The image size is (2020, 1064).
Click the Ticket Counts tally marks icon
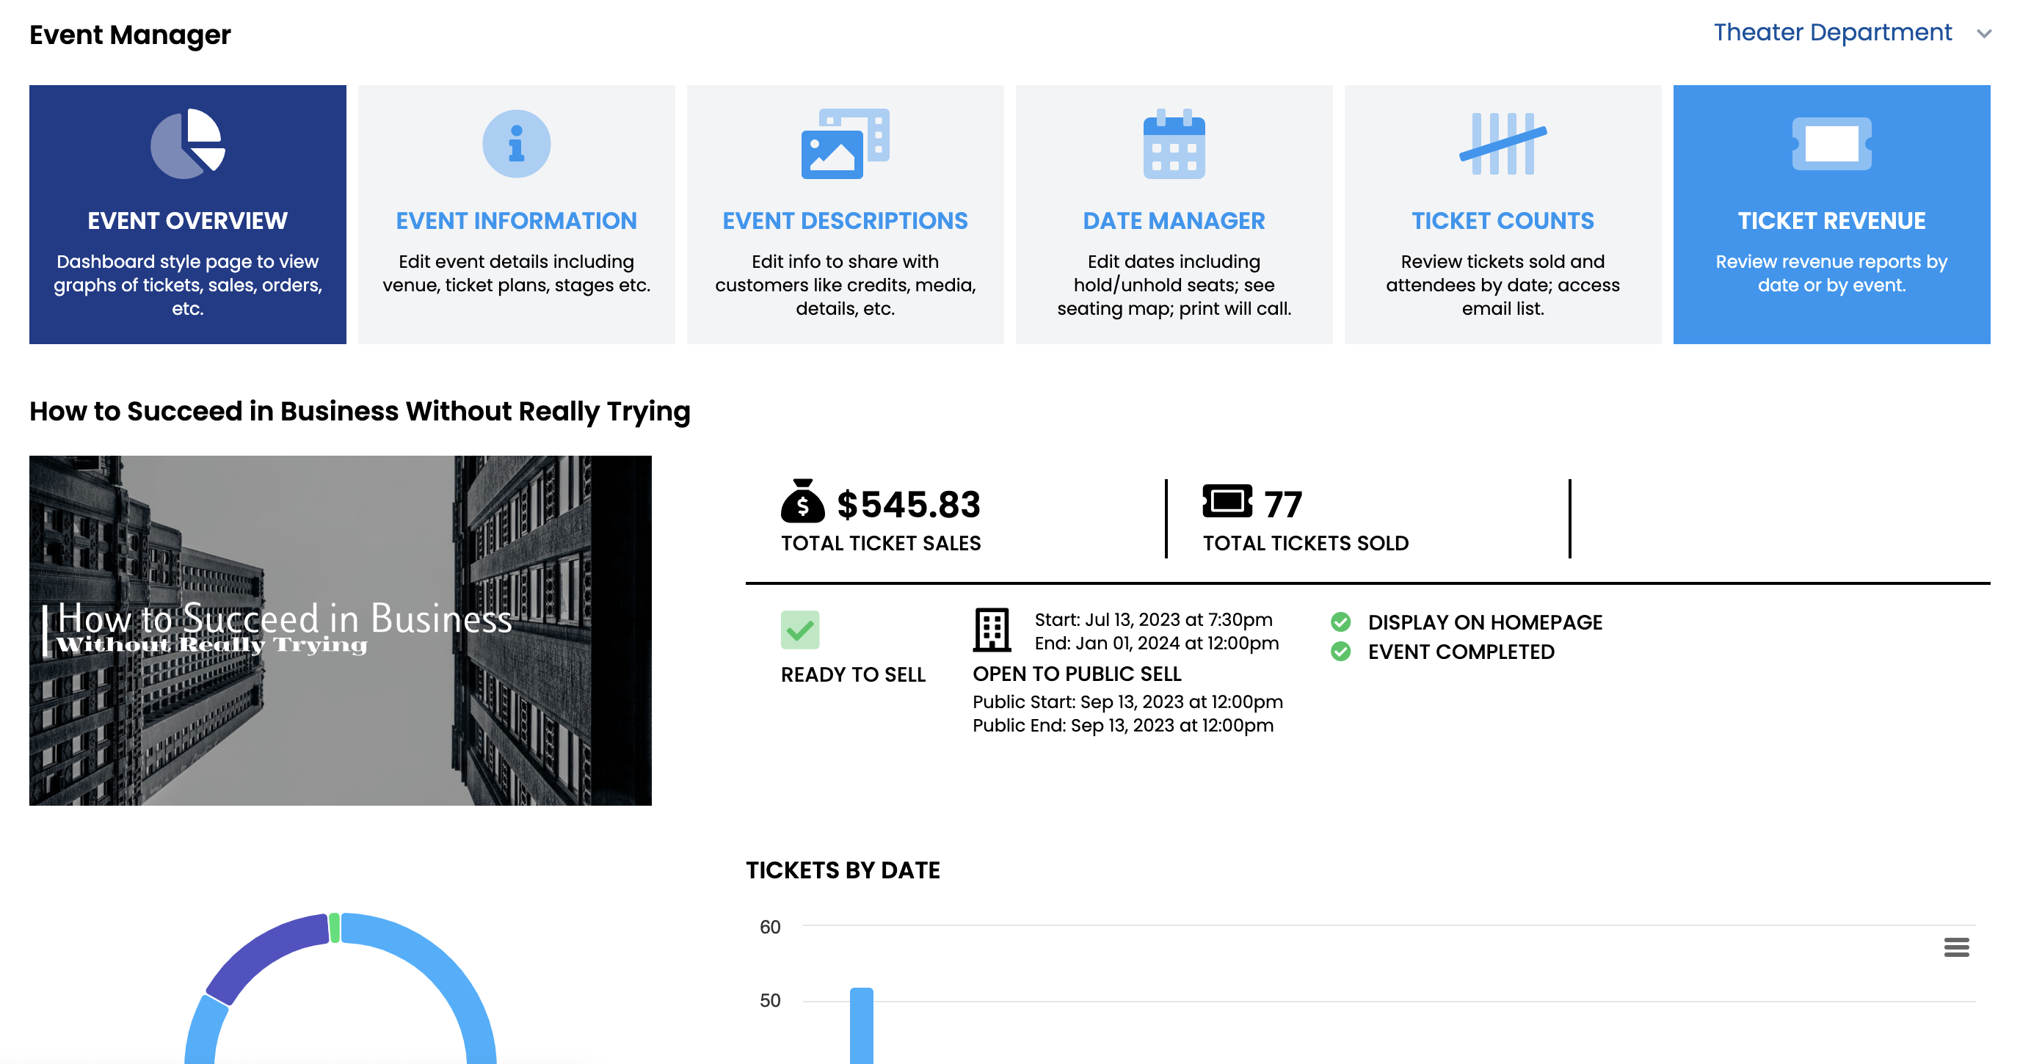tap(1503, 144)
